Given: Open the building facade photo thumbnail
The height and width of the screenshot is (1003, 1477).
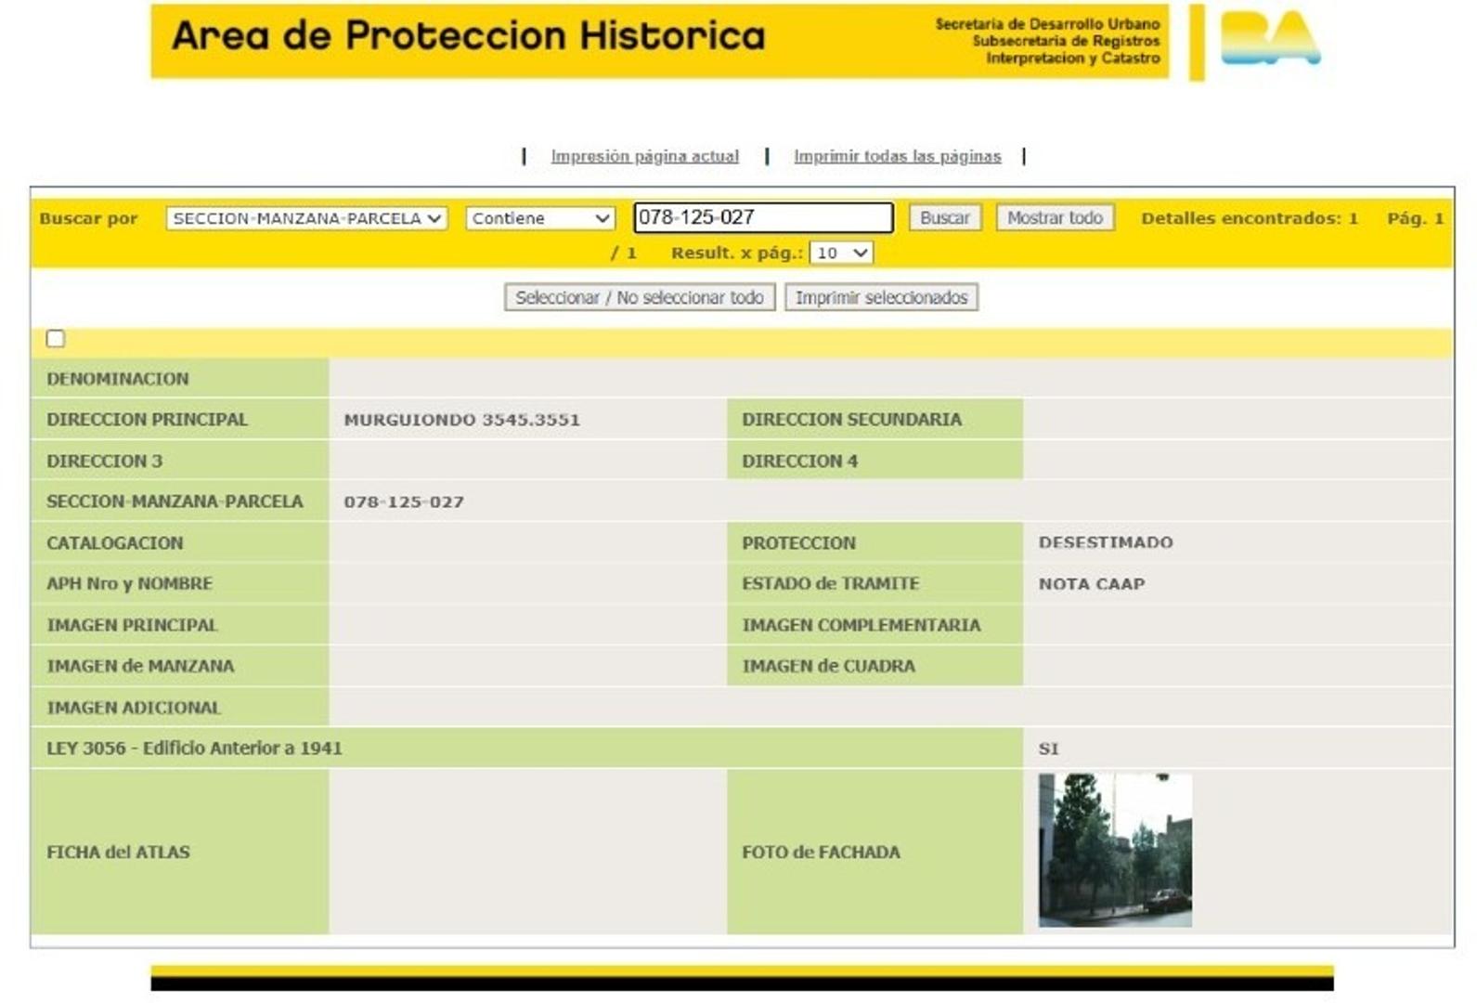Looking at the screenshot, I should click(x=1115, y=851).
